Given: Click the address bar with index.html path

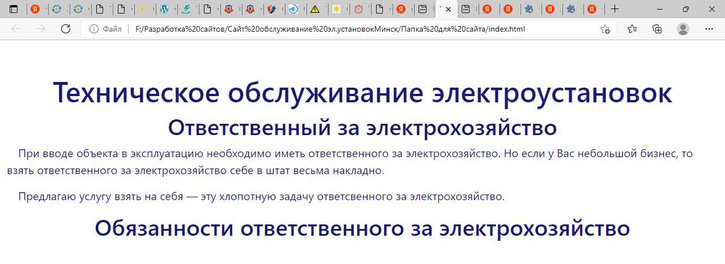Looking at the screenshot, I should click(340, 29).
